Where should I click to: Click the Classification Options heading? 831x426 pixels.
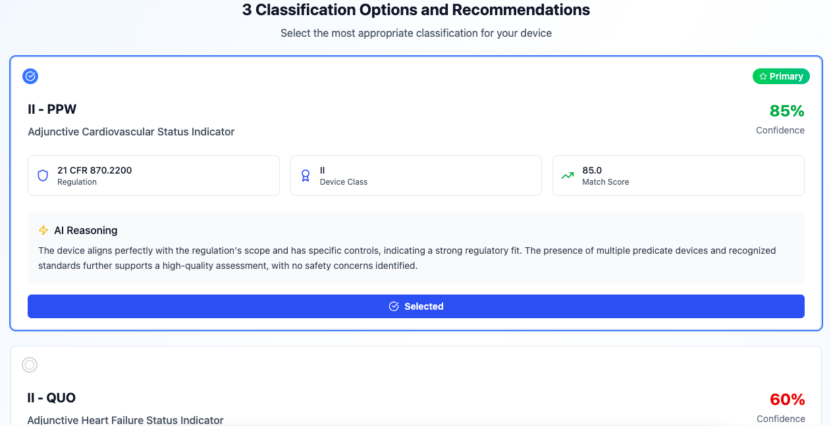pyautogui.click(x=416, y=10)
